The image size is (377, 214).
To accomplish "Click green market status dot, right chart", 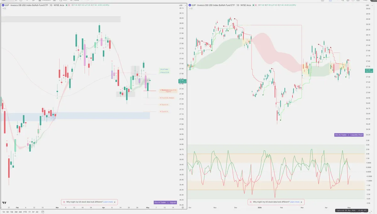I will [x=254, y=5].
